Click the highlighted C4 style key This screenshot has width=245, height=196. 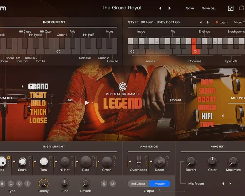coord(196,49)
